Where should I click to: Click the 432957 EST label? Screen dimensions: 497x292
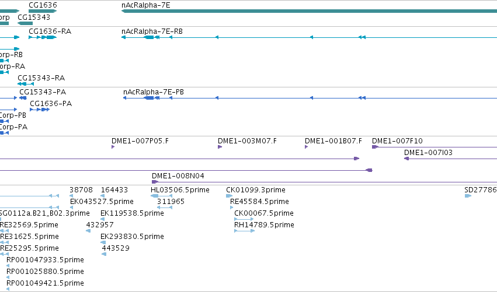(100, 225)
